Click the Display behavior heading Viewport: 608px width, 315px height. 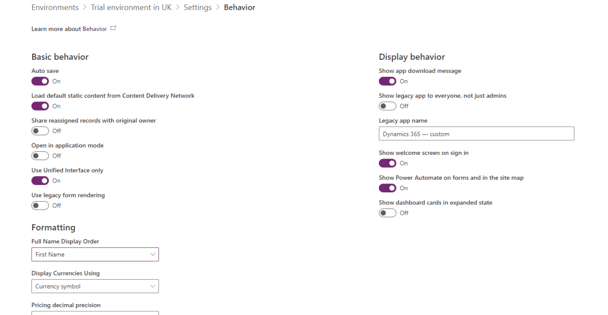pos(412,57)
